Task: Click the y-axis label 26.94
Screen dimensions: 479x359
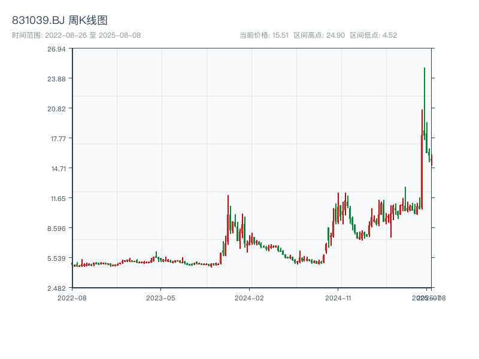Action: coord(56,49)
